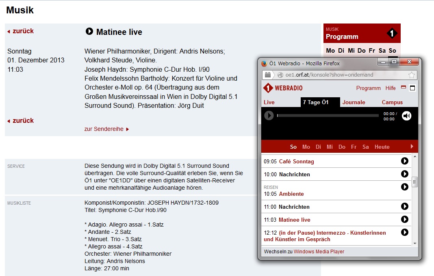Screen dimensions: 434x276
Task: Click the program list scrollbar thumb
Action: [x=414, y=182]
